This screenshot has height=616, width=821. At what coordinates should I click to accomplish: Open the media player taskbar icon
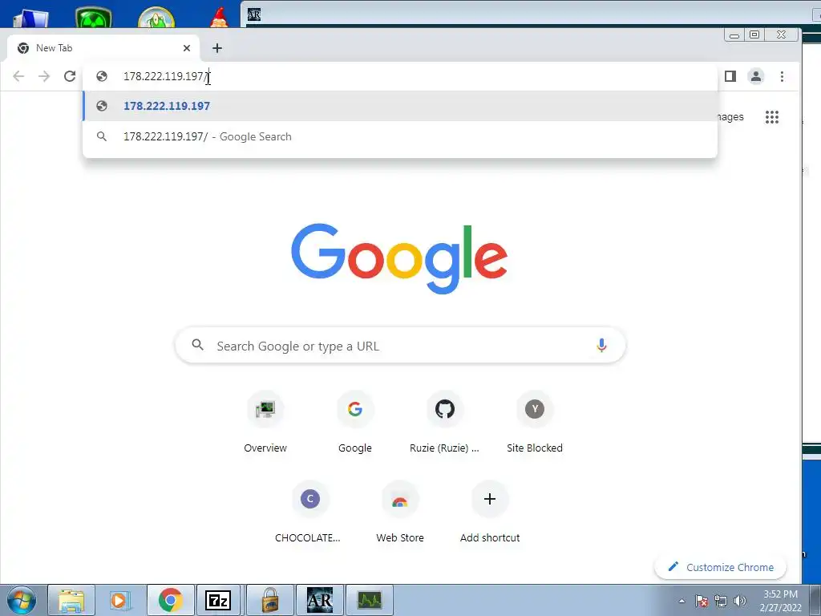click(120, 600)
